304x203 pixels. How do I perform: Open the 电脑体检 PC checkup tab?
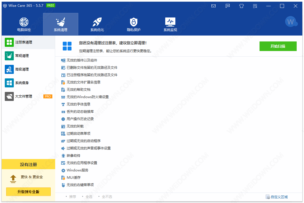(24, 24)
